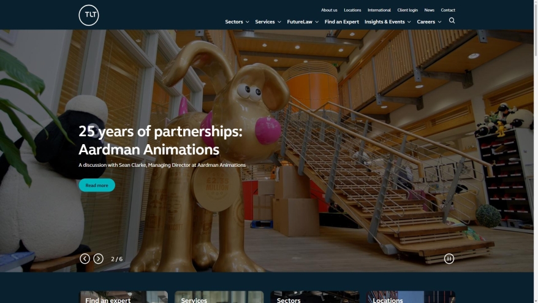
Task: Pause the hero carousel
Action: pyautogui.click(x=449, y=259)
